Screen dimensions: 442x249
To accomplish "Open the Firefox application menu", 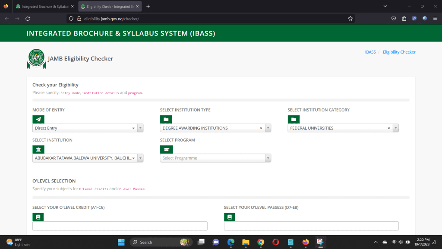I will tap(435, 19).
